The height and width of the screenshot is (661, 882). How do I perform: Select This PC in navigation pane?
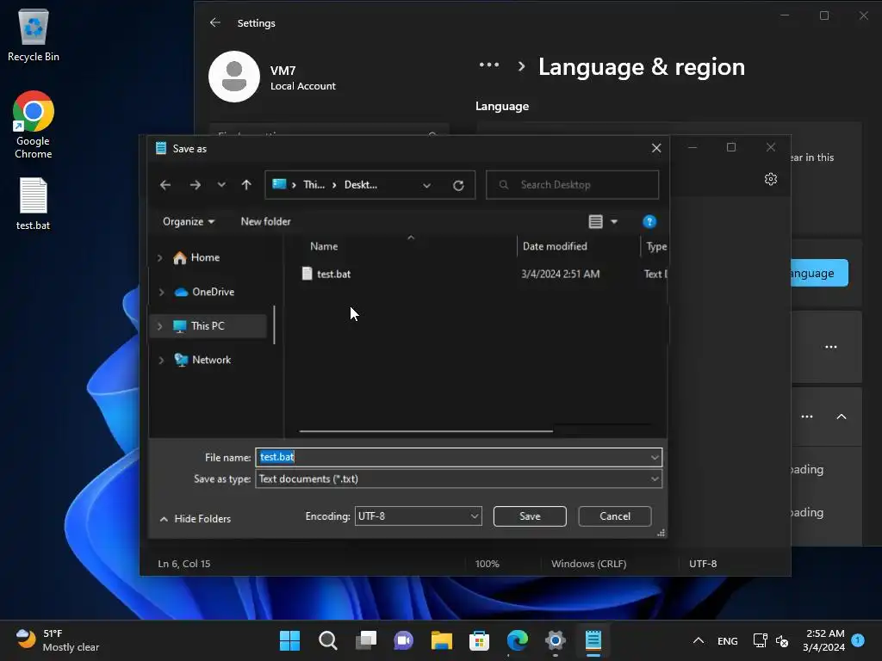click(207, 326)
